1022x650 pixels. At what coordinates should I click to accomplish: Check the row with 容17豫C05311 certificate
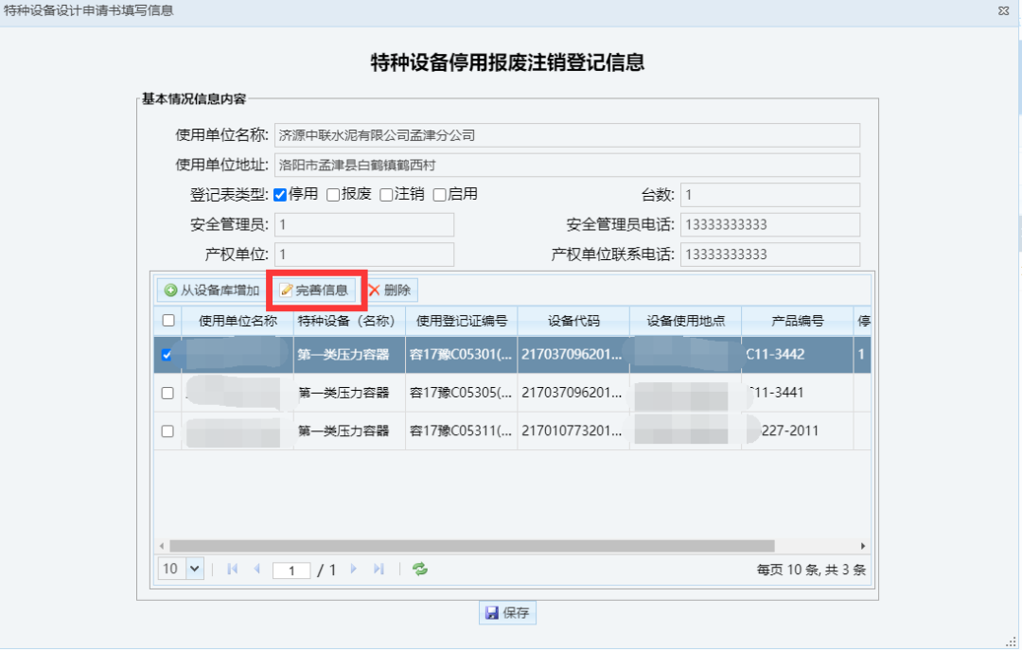pyautogui.click(x=167, y=430)
